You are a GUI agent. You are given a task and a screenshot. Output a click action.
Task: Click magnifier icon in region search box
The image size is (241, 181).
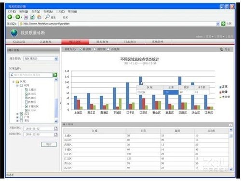[12, 75]
